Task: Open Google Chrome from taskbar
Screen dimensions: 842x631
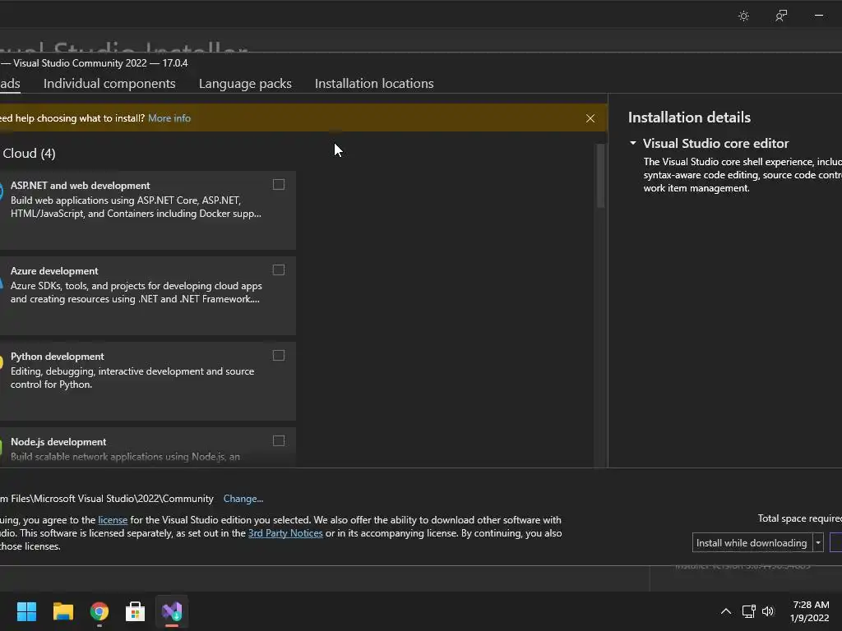Action: point(99,611)
